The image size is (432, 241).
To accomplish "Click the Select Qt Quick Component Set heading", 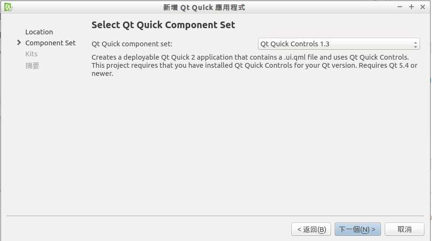I will (163, 25).
